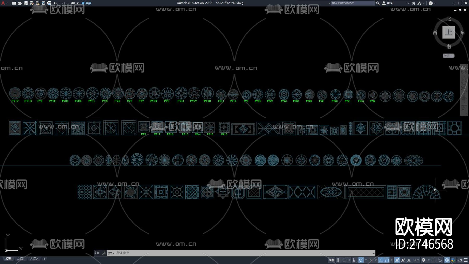Open the Help question mark icon
469x264 pixels.
click(x=430, y=3)
